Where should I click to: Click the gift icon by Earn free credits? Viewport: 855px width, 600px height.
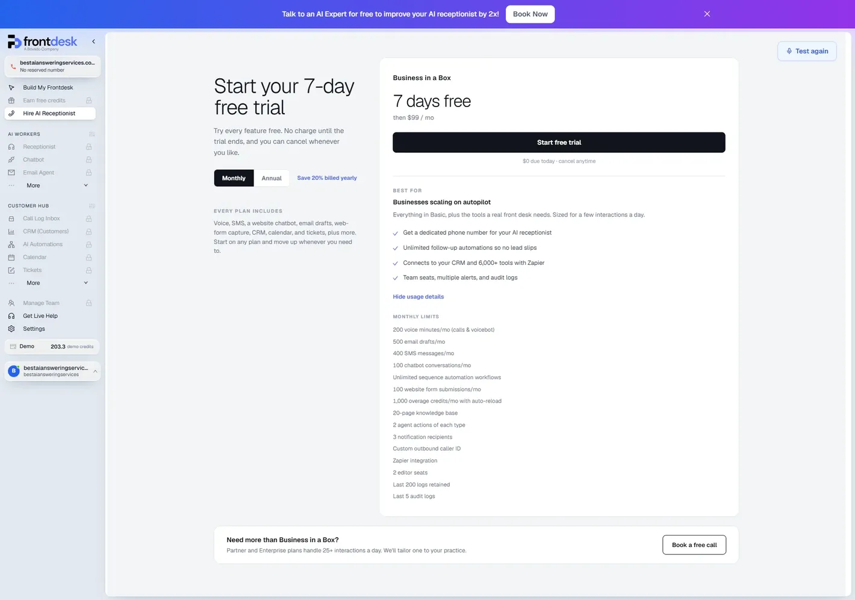pyautogui.click(x=11, y=101)
